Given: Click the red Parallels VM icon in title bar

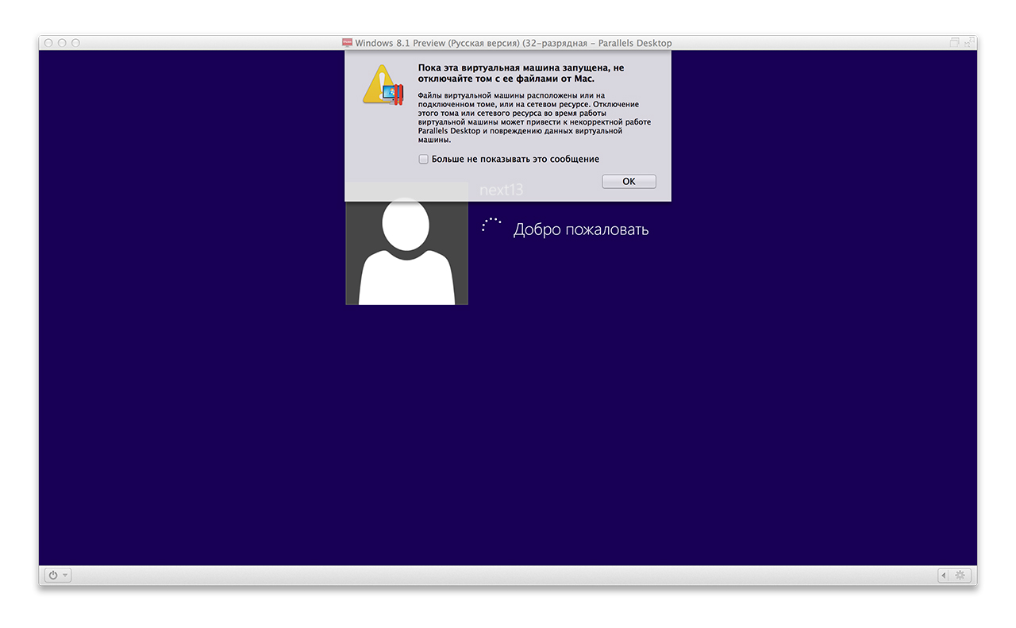Looking at the screenshot, I should click(x=347, y=43).
